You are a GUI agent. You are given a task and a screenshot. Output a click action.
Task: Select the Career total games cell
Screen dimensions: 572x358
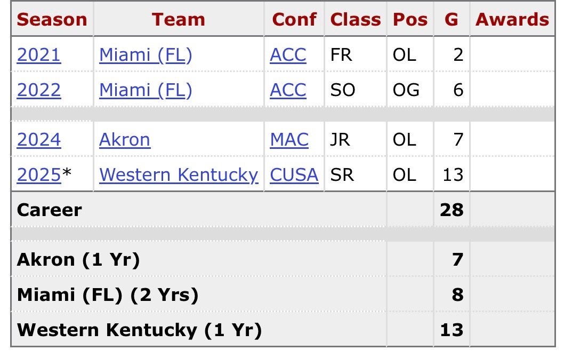[x=452, y=210]
